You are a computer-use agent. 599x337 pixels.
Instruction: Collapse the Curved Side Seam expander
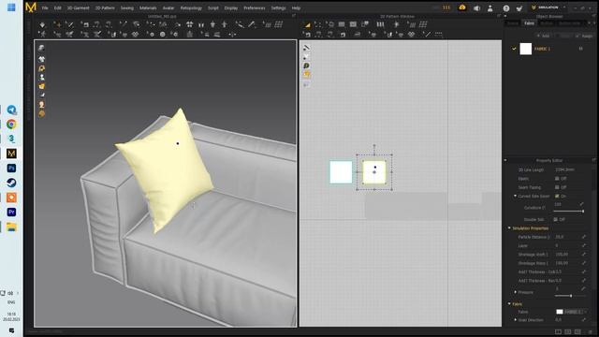pyautogui.click(x=515, y=196)
